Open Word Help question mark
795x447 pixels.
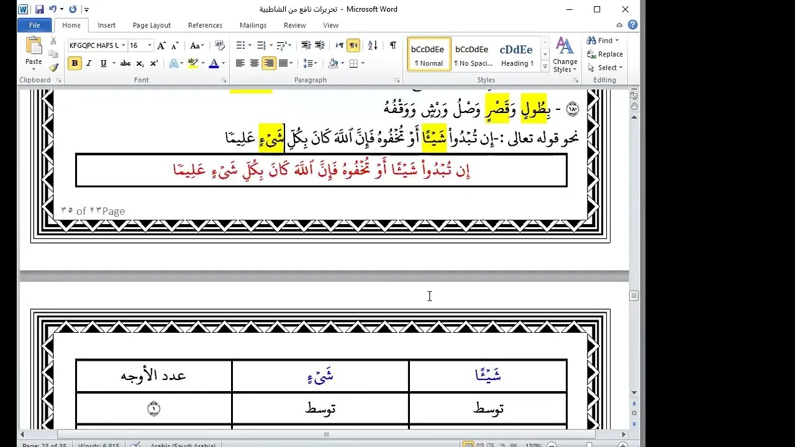point(632,25)
